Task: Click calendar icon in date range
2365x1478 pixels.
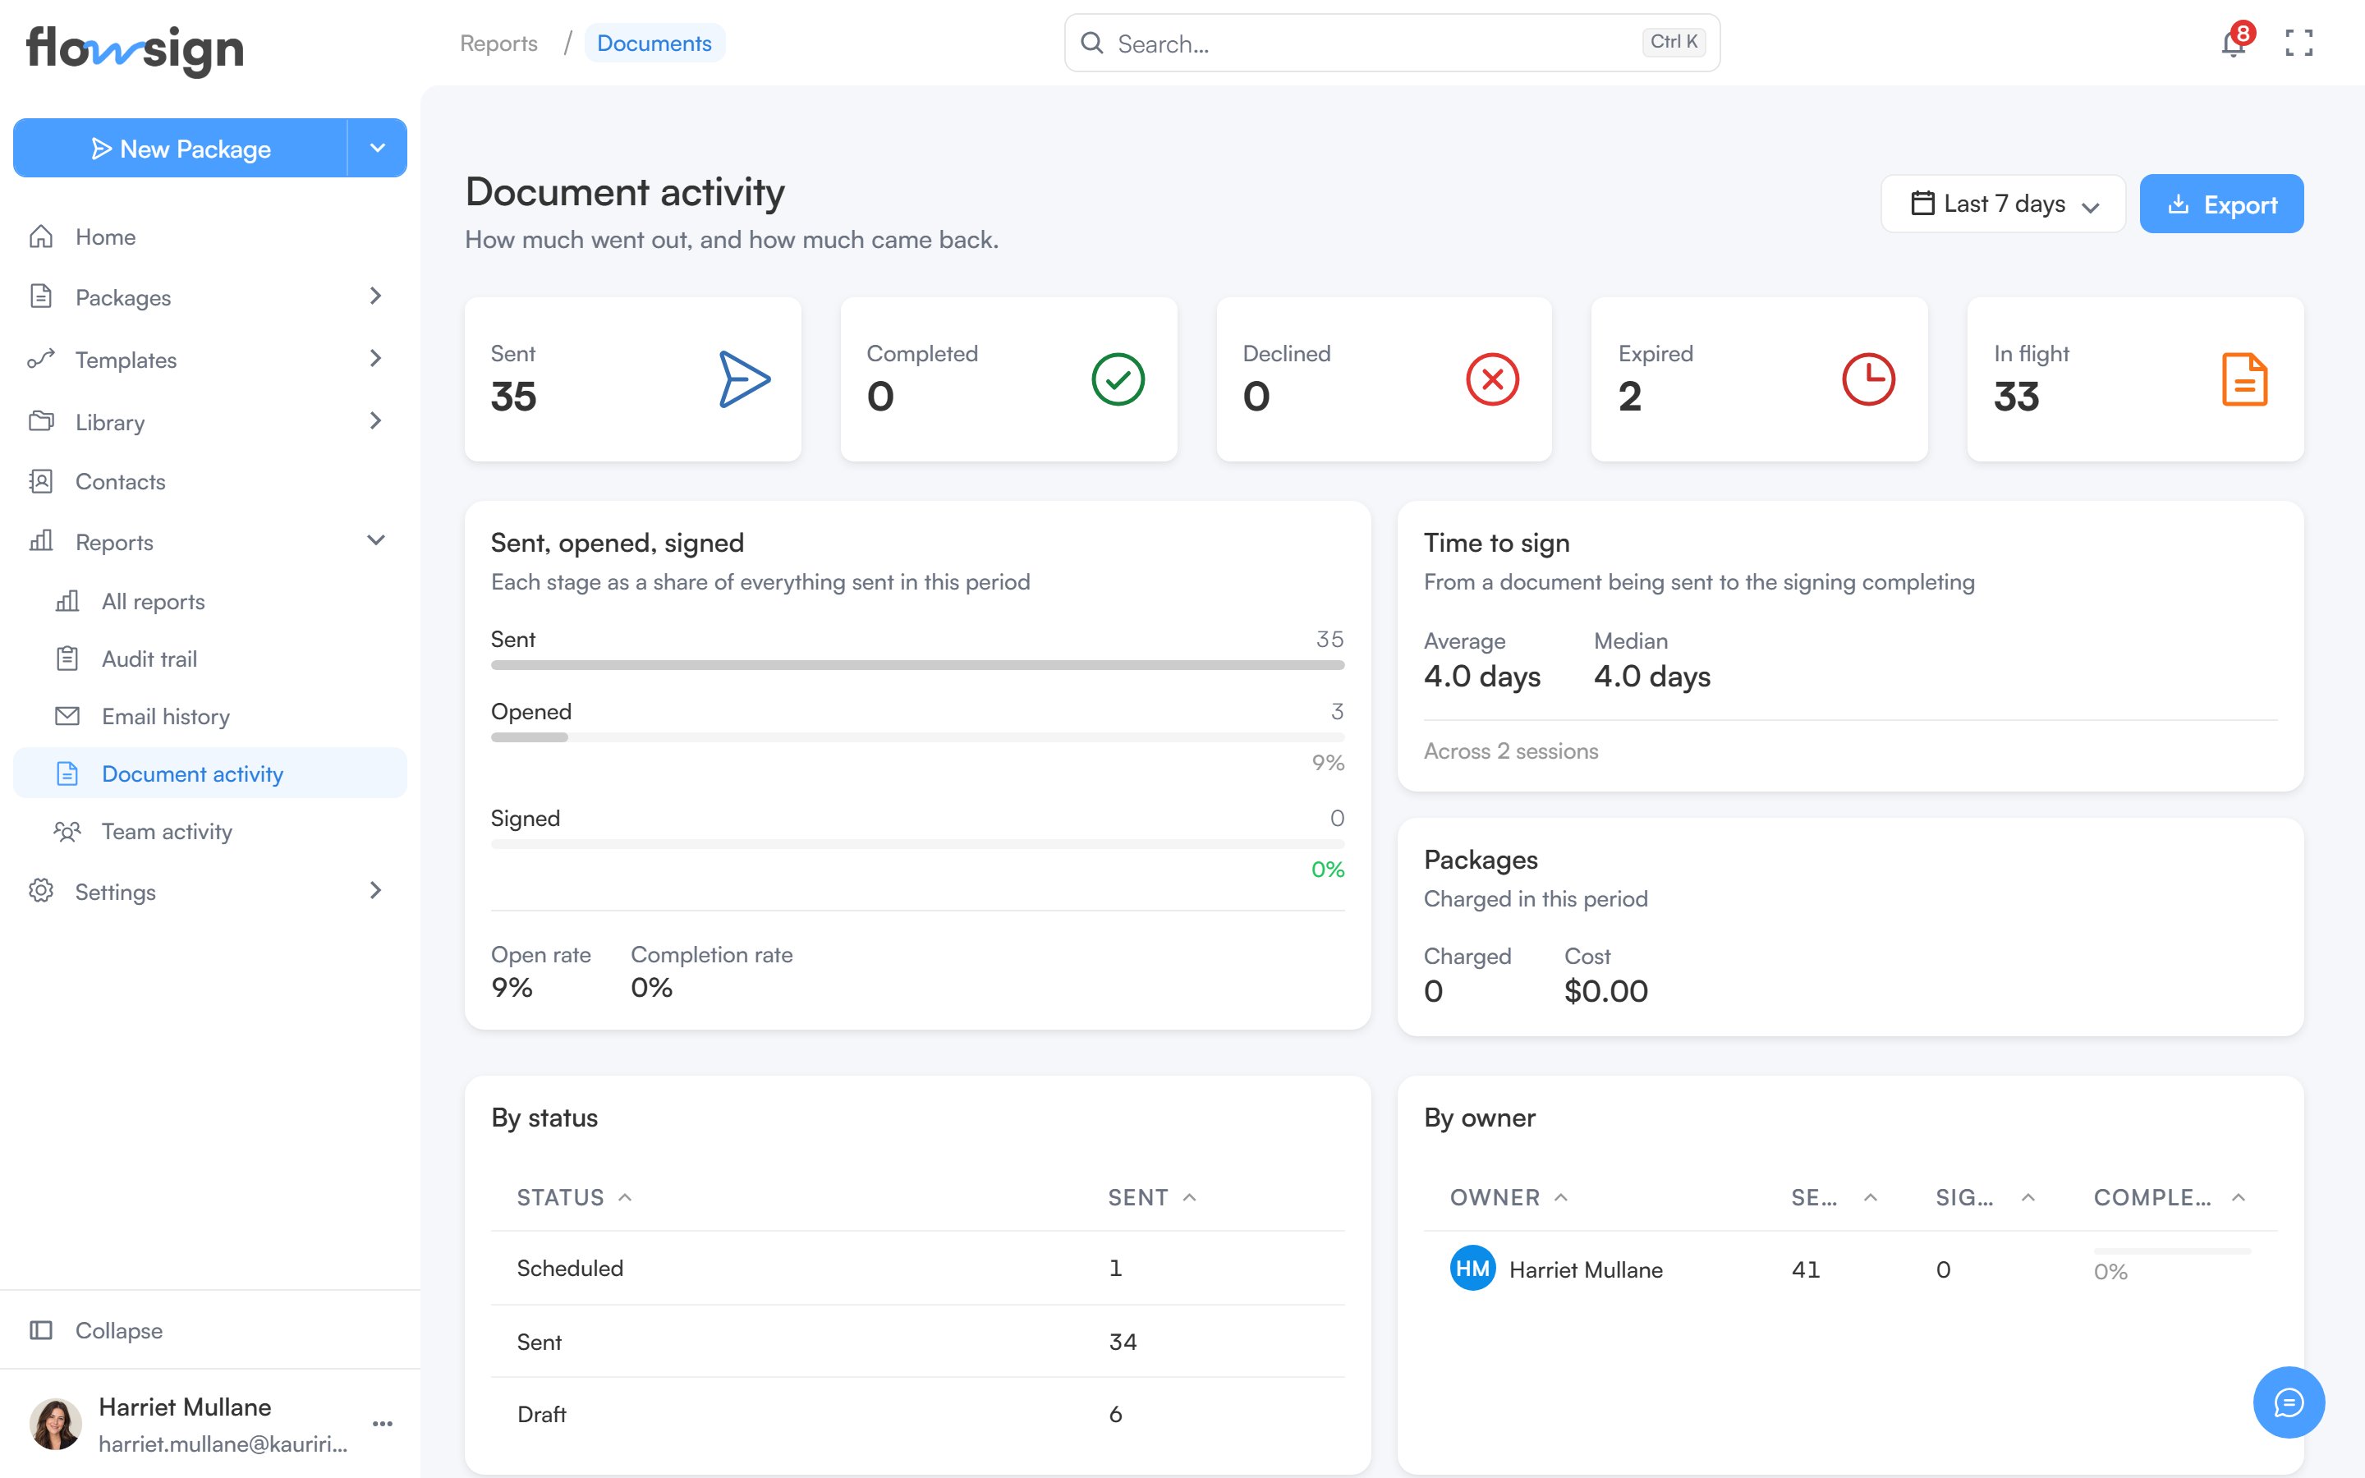Action: tap(1922, 204)
